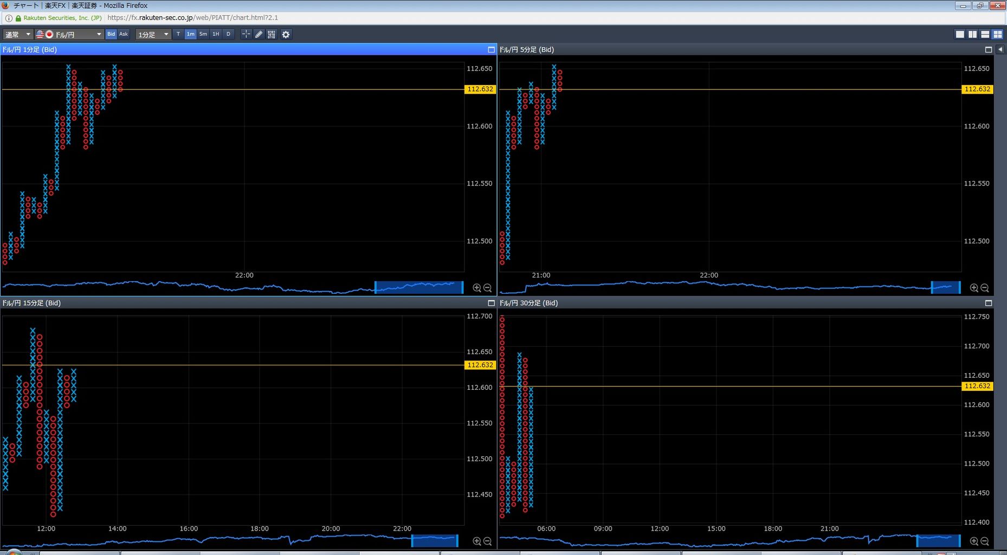Maximize the ドル/円 30分足 chart panel
Screen dimensions: 1007x555
988,303
